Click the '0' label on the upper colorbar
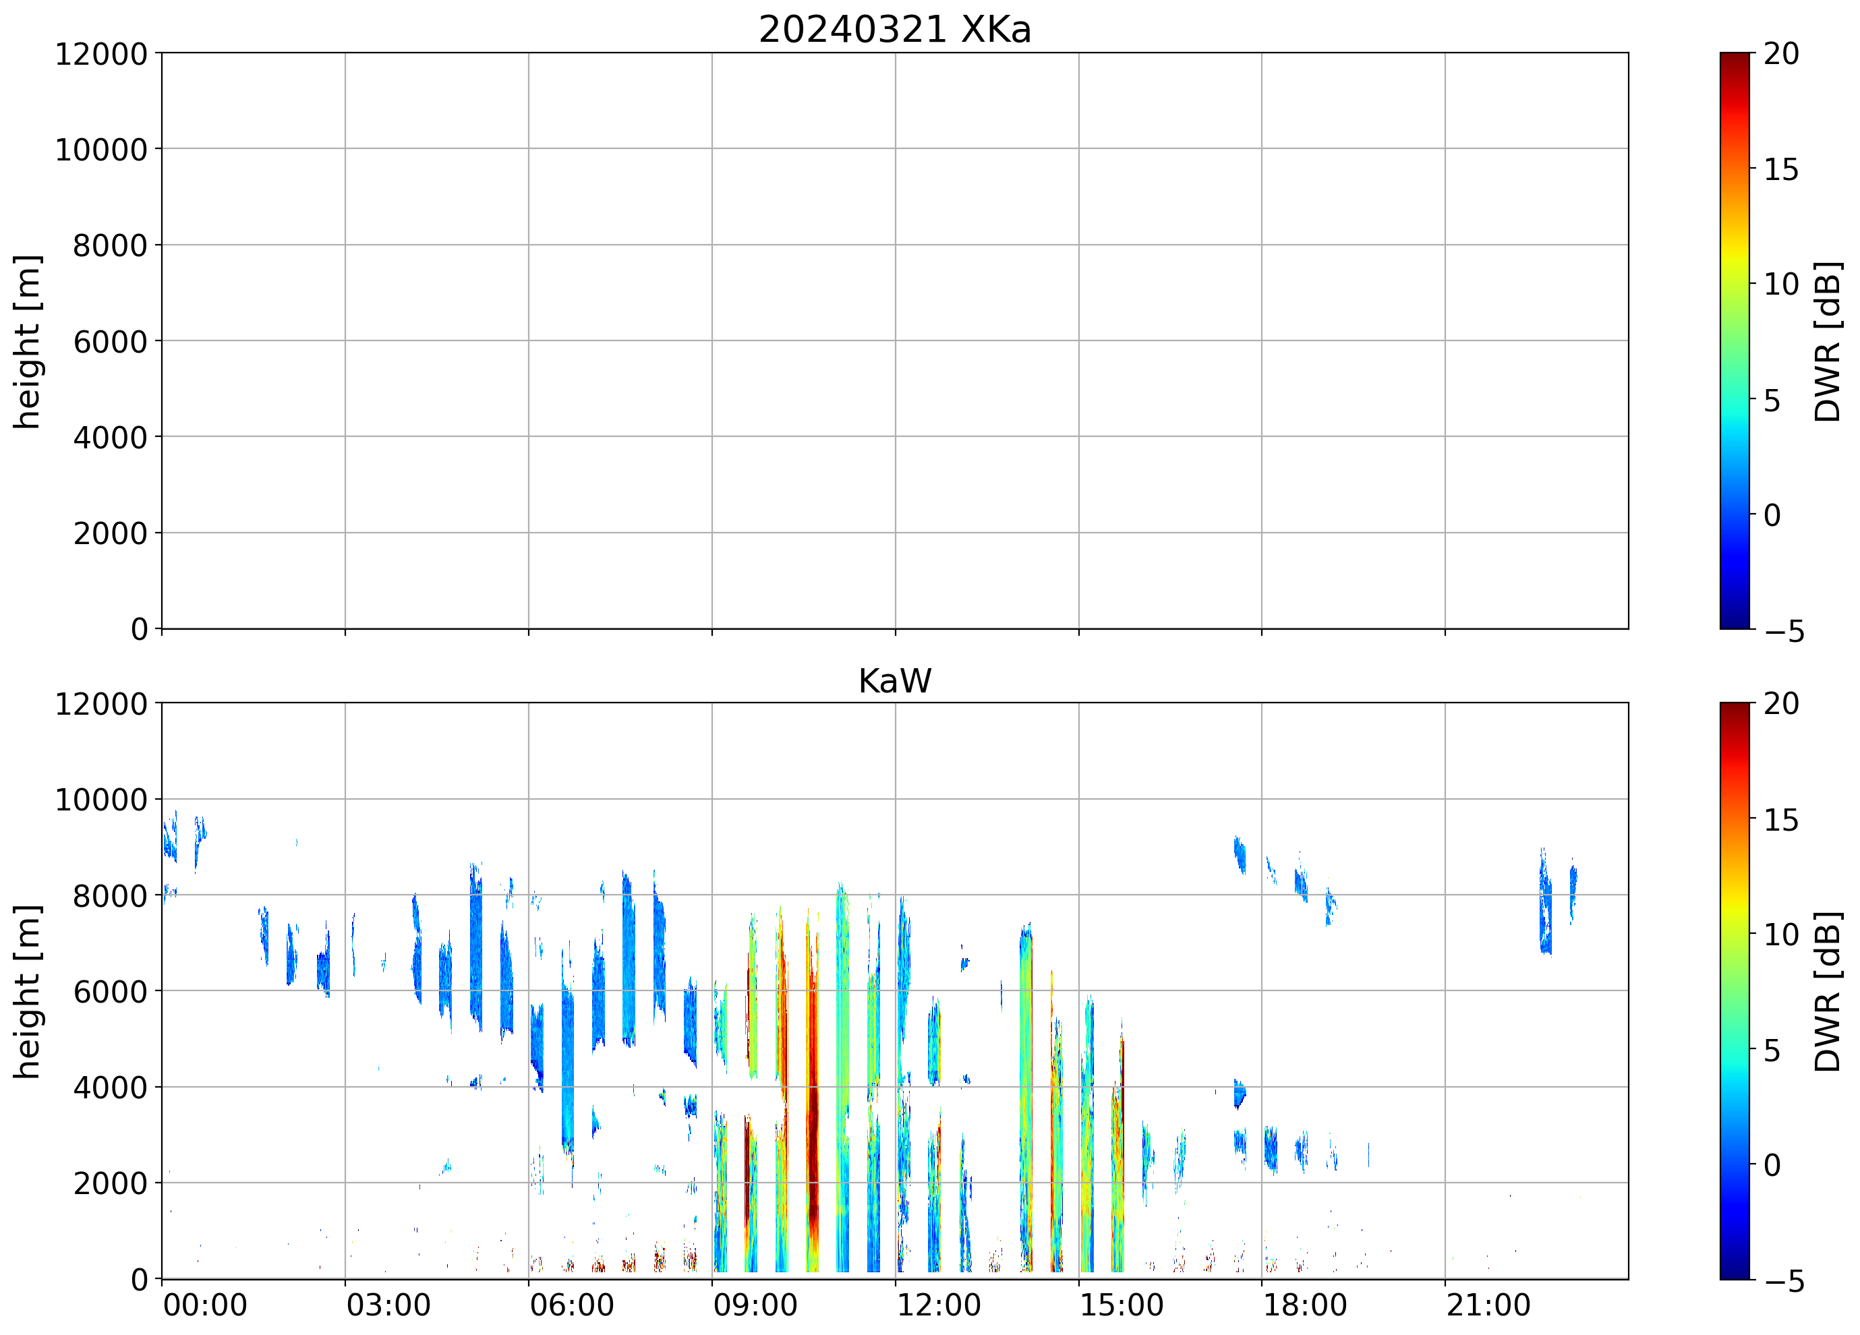Screen dimensions: 1860x1335 click(1772, 515)
